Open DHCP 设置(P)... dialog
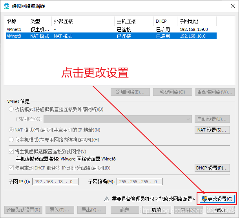239x218 pixels. [212, 168]
